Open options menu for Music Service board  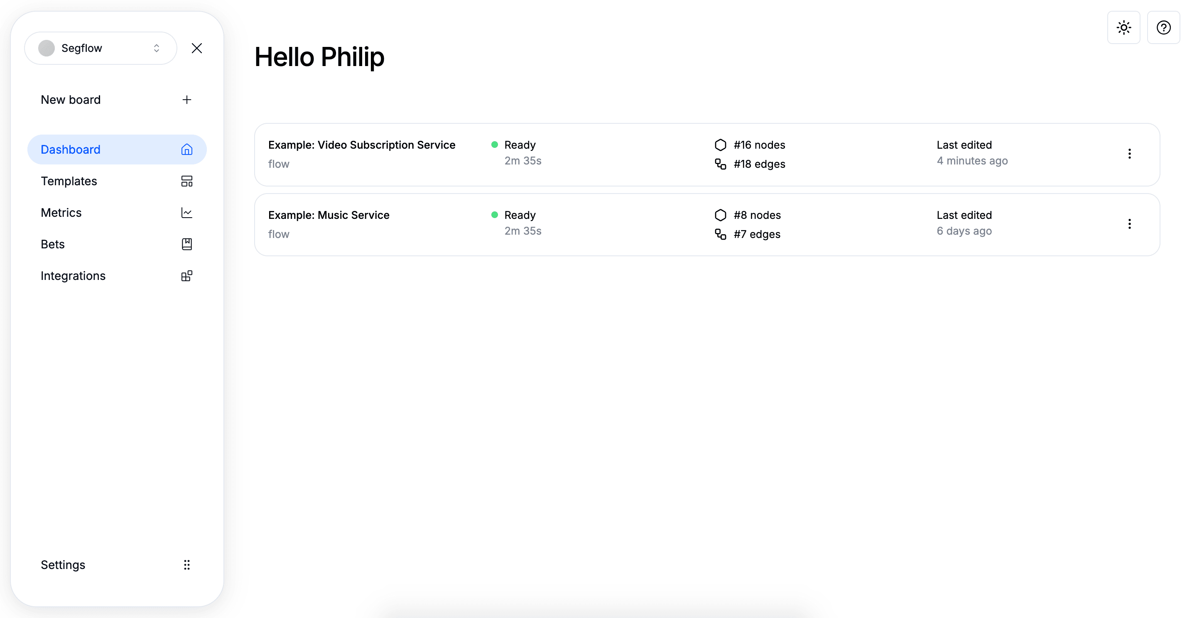pyautogui.click(x=1130, y=224)
